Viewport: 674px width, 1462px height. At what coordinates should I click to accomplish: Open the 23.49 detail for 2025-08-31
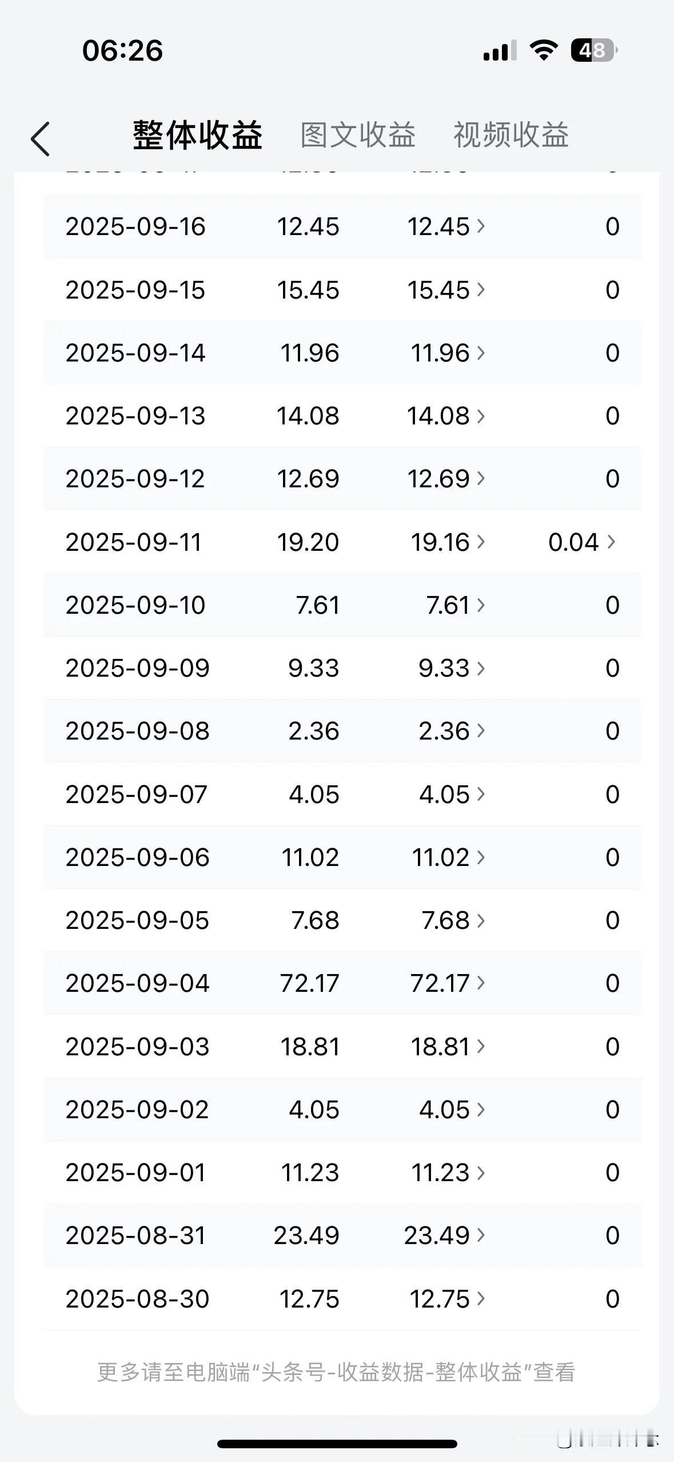[445, 1235]
